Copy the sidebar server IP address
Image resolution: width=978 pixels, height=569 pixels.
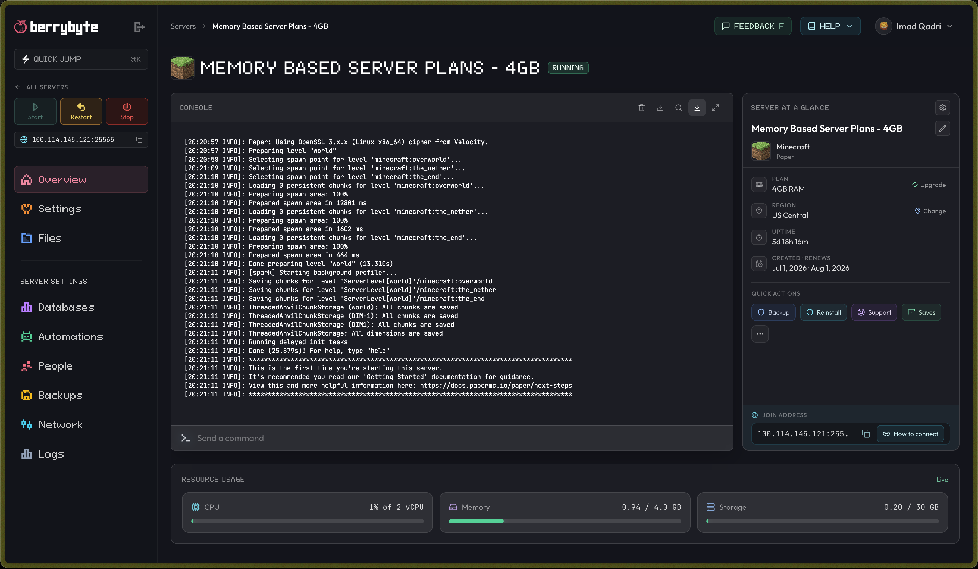point(139,140)
